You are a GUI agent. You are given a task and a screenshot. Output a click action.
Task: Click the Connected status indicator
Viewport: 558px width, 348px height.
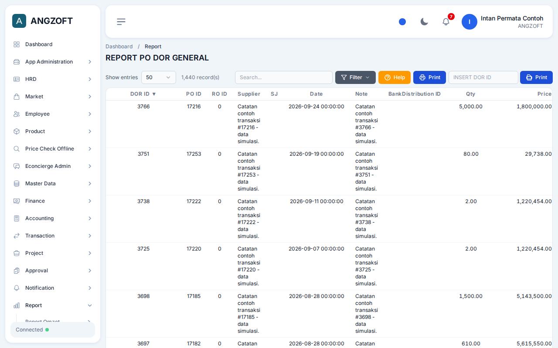53,330
